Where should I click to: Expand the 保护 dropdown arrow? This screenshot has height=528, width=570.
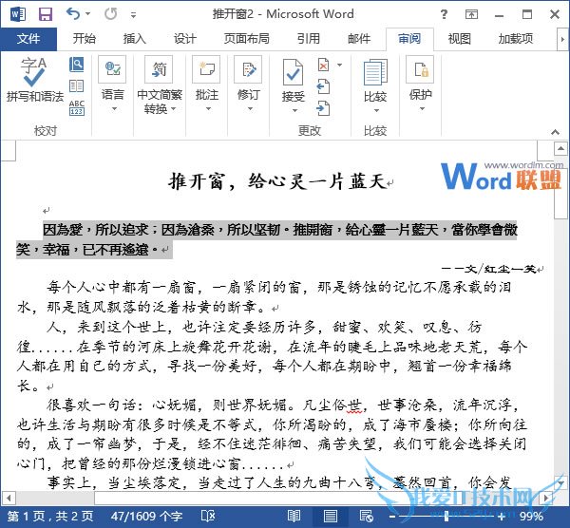pos(422,108)
